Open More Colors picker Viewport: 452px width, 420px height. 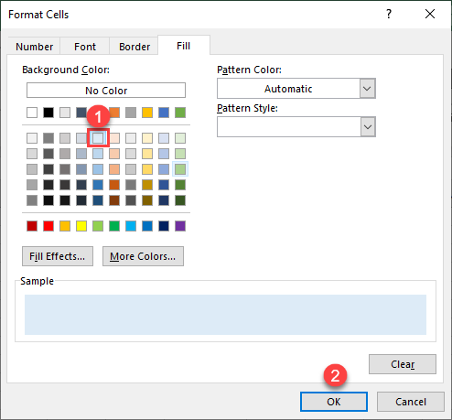tap(143, 256)
